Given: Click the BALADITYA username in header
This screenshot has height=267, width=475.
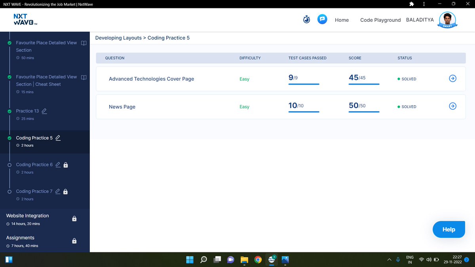Looking at the screenshot, I should coord(420,19).
